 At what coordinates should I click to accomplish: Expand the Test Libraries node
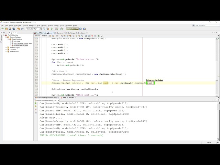tap(6, 52)
